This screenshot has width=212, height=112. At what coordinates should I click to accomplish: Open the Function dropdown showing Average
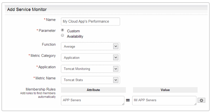pyautogui.click(x=90, y=46)
